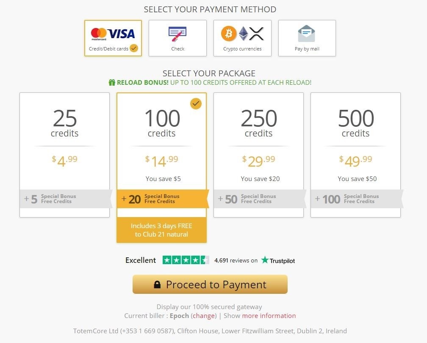This screenshot has width=427, height=343.
Task: Select the 25 credits package
Action: tap(64, 155)
